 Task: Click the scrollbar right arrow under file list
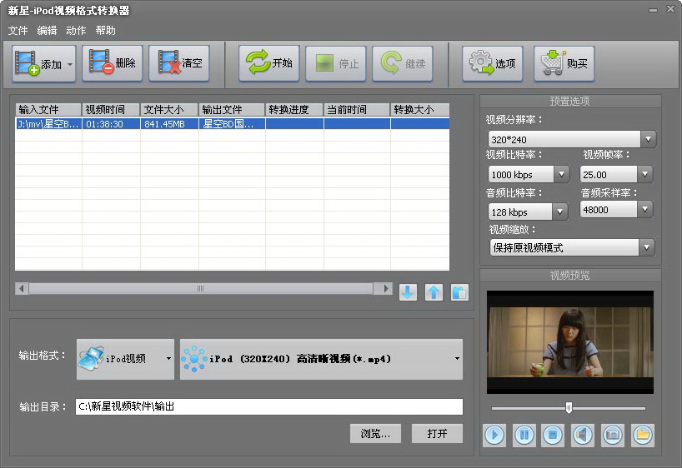[x=385, y=288]
